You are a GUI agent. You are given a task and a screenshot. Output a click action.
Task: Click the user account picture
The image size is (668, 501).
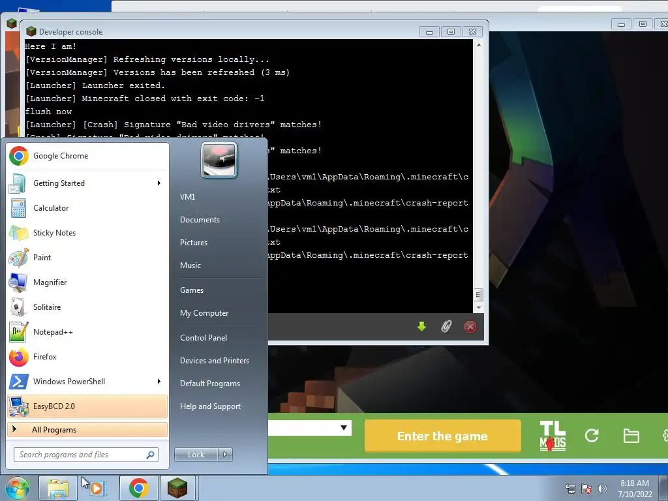[219, 160]
